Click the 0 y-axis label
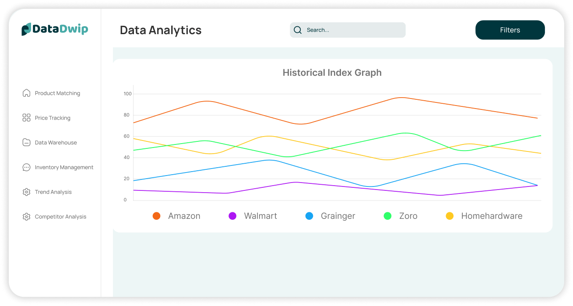The height and width of the screenshot is (306, 573). coord(125,200)
